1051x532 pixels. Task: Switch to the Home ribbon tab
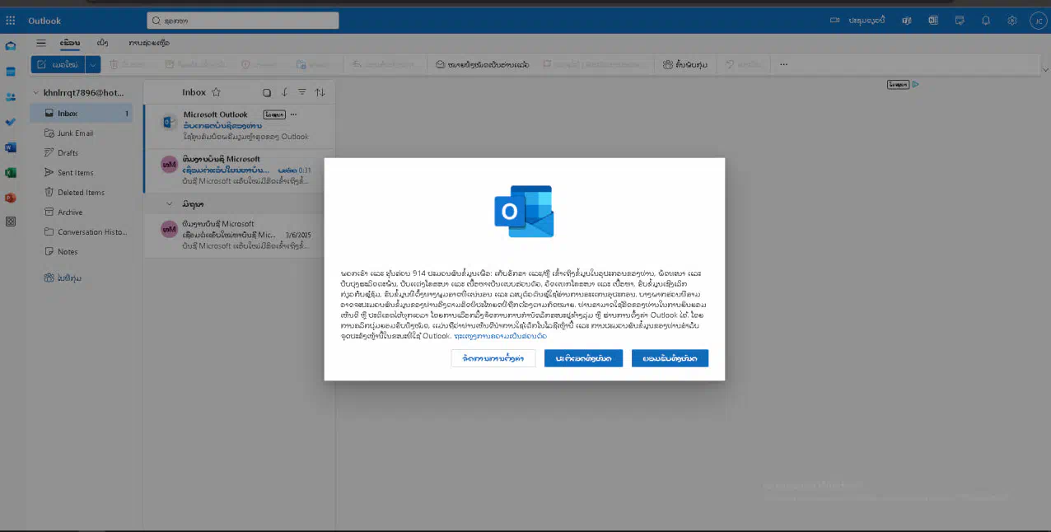pyautogui.click(x=70, y=43)
